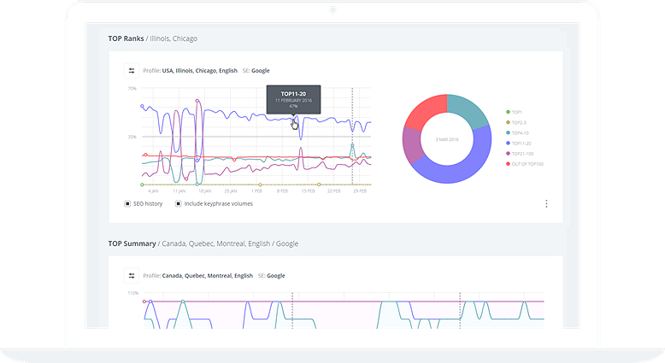This screenshot has width=665, height=363.
Task: Toggle the SEO history checkbox
Action: 127,204
